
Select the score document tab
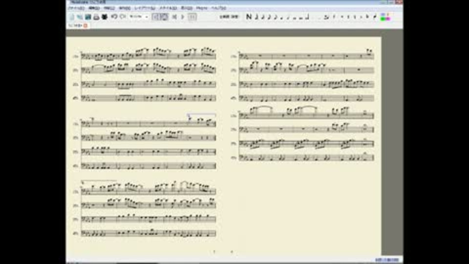point(78,26)
